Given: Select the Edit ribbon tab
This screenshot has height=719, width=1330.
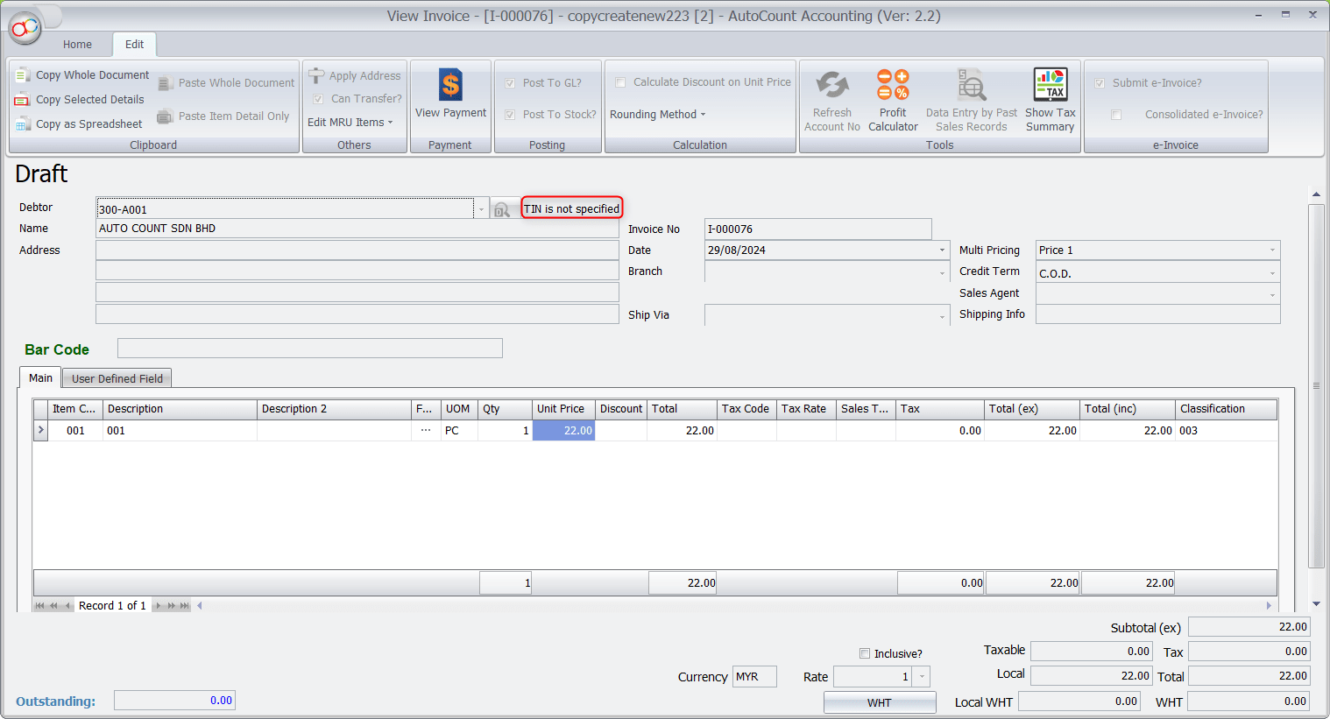Looking at the screenshot, I should coord(134,45).
